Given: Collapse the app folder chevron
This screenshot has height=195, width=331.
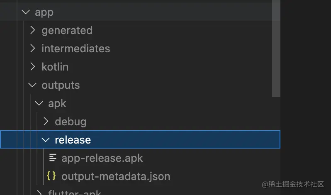Looking at the screenshot, I should point(26,12).
